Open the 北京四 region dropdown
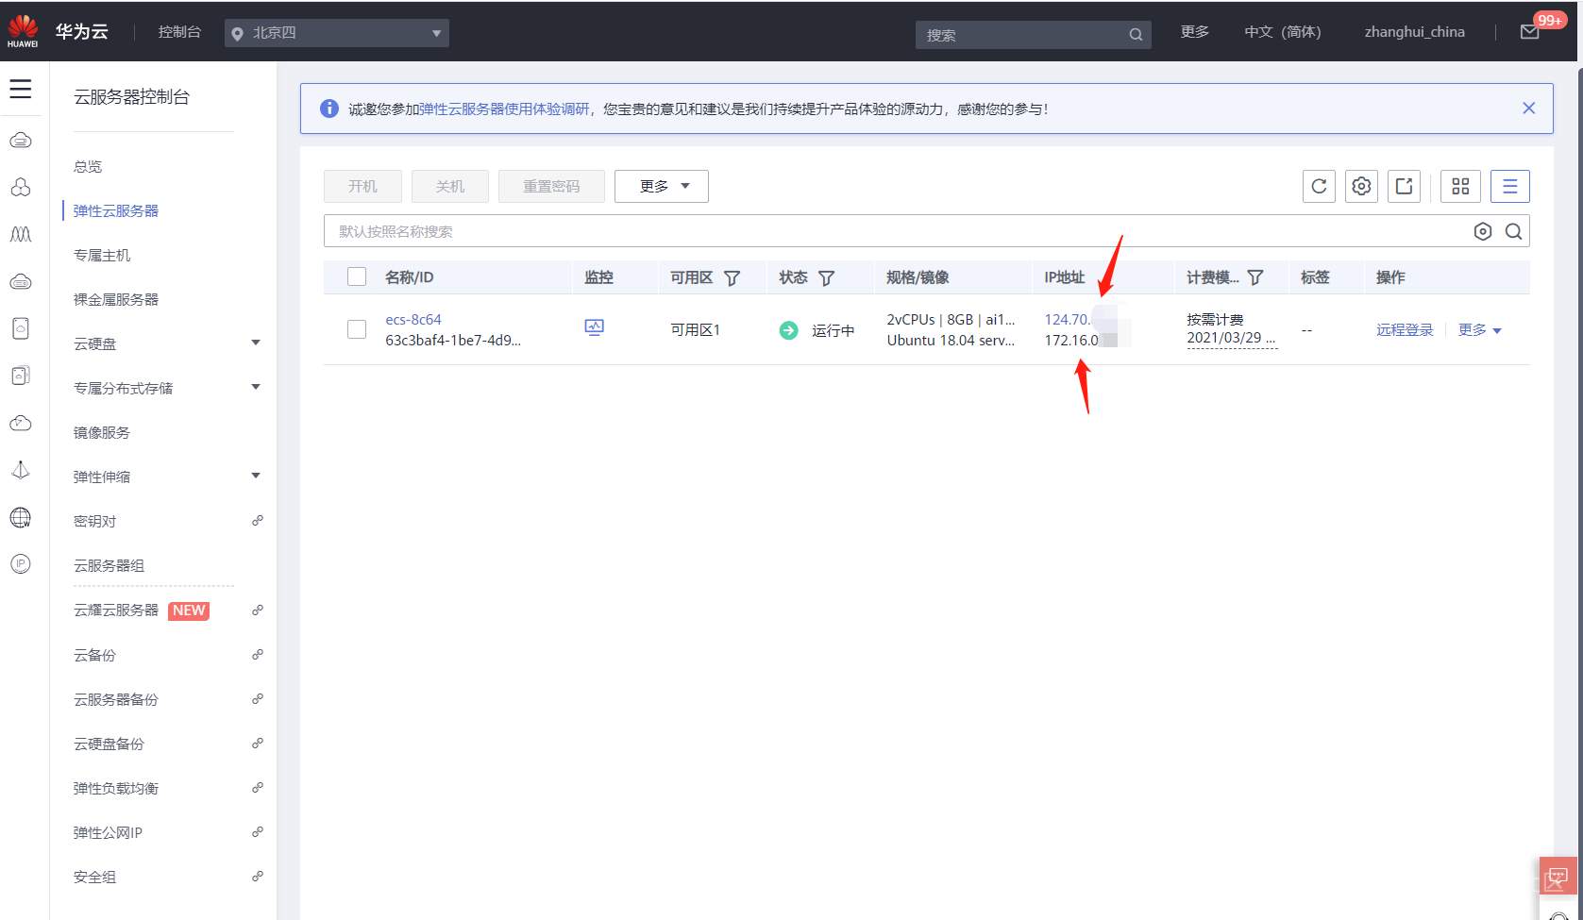 coord(337,33)
